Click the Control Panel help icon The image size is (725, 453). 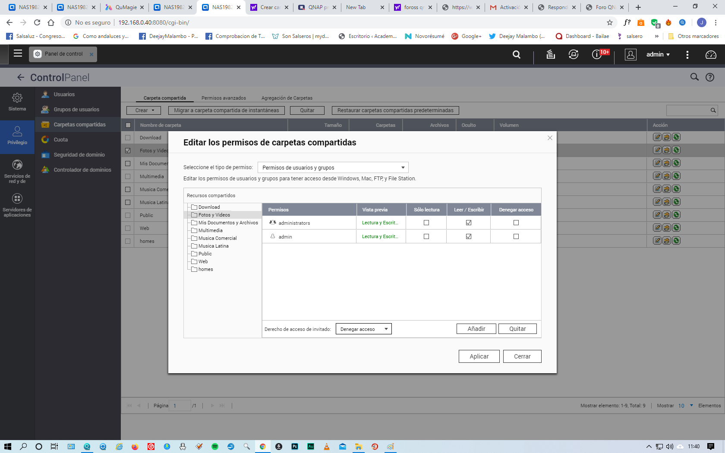pyautogui.click(x=710, y=77)
